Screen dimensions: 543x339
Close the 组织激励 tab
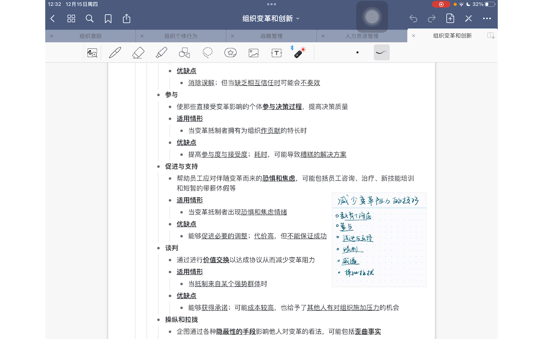pos(52,36)
